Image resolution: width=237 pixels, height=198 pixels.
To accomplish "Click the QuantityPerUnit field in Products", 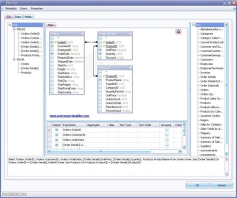I will coord(114,91).
